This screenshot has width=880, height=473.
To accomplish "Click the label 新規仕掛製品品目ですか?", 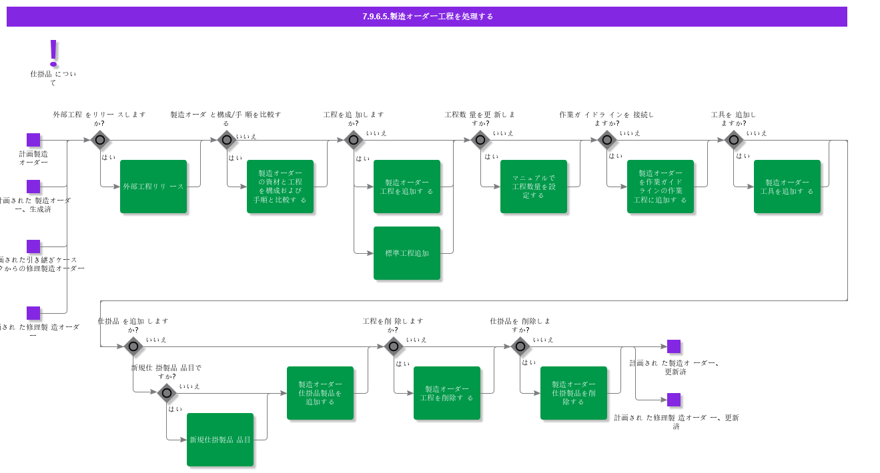I will (x=166, y=372).
